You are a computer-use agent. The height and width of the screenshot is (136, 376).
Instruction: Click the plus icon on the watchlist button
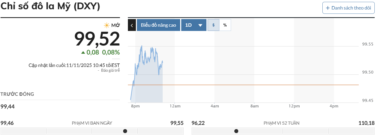tap(328, 8)
